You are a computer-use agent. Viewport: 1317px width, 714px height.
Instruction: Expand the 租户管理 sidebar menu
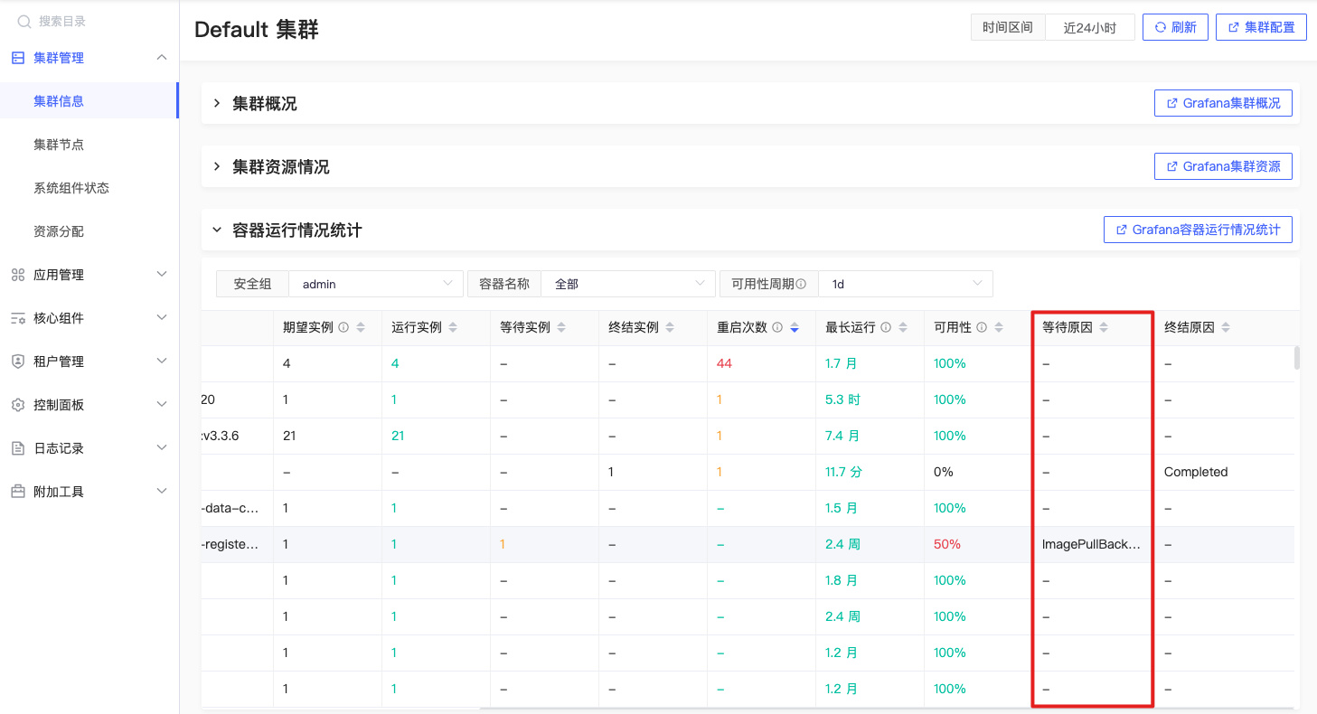(162, 362)
